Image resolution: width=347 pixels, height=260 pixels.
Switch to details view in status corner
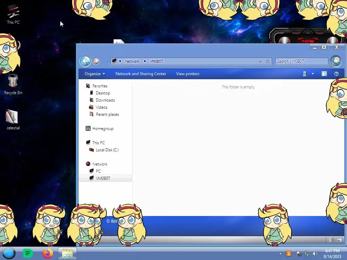coord(332,240)
